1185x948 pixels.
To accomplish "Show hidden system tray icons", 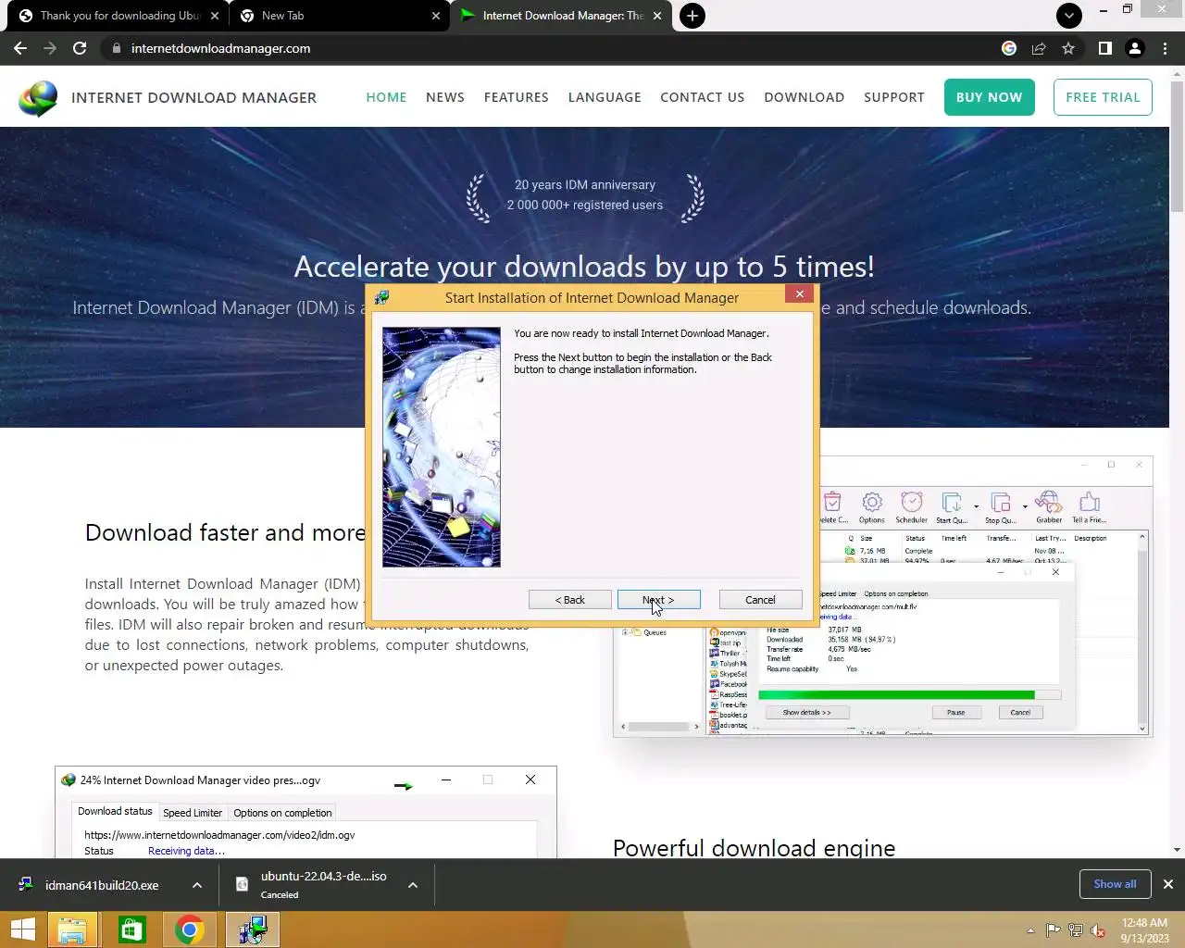I will click(1030, 930).
